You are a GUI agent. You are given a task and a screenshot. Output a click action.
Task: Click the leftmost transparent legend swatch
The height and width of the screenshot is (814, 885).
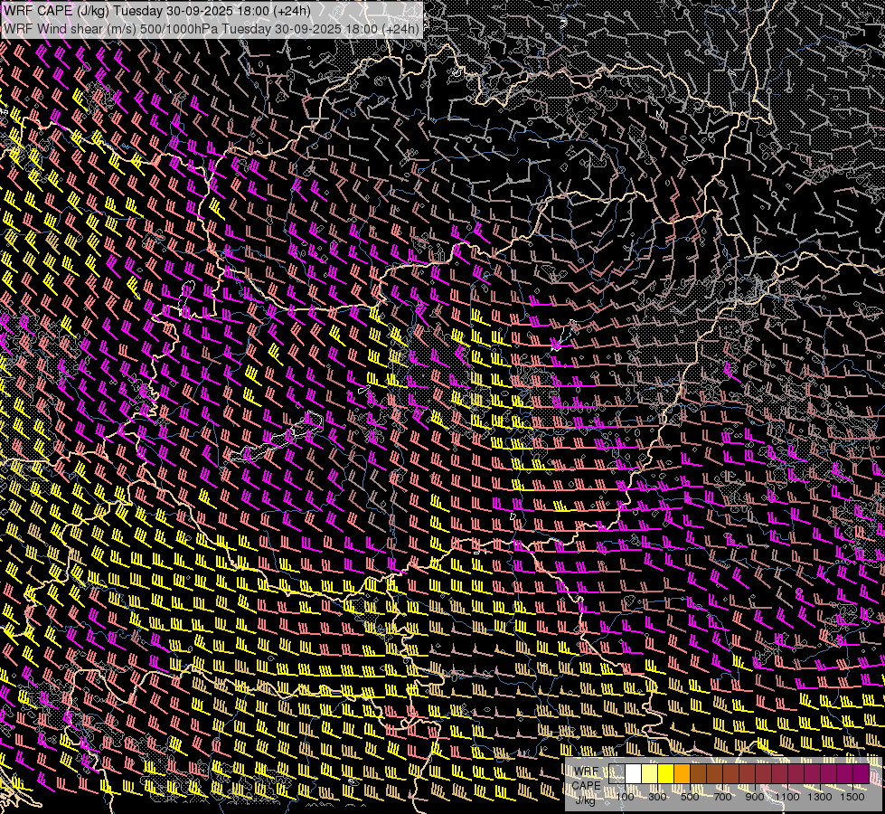617,774
